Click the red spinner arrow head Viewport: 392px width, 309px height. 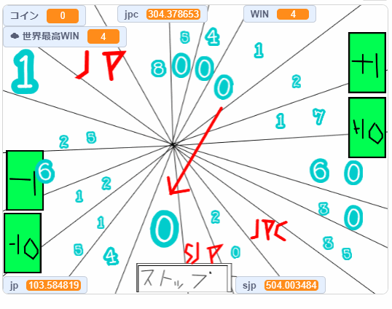coord(176,187)
